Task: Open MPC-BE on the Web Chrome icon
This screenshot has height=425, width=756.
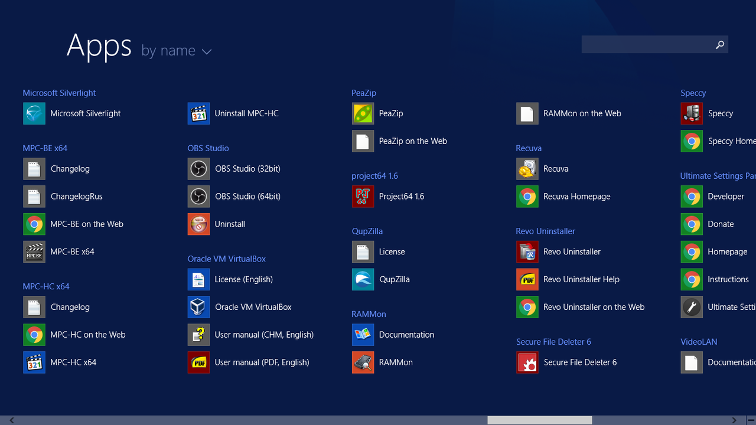Action: coord(34,224)
